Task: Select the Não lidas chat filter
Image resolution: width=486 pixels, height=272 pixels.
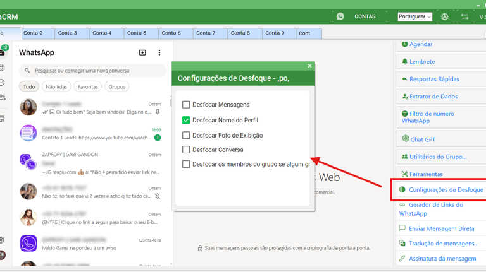Action: click(56, 87)
